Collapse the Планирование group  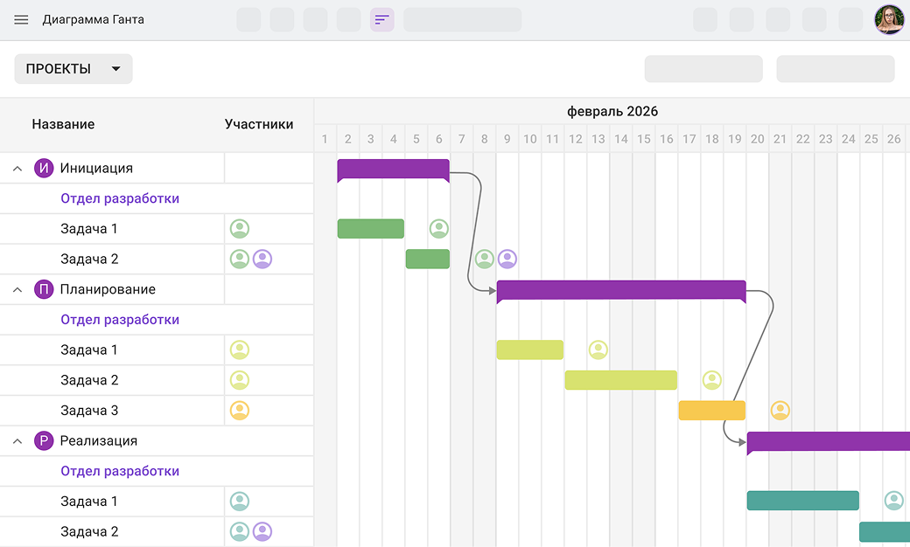[x=17, y=289]
